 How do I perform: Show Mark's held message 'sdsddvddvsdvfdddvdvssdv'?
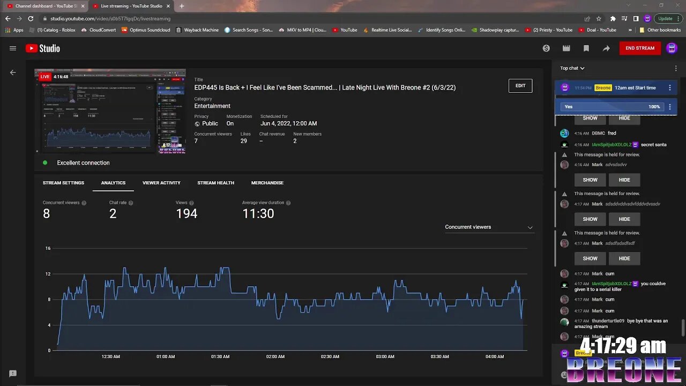point(590,219)
